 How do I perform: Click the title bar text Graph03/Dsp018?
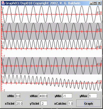pos(19,3)
